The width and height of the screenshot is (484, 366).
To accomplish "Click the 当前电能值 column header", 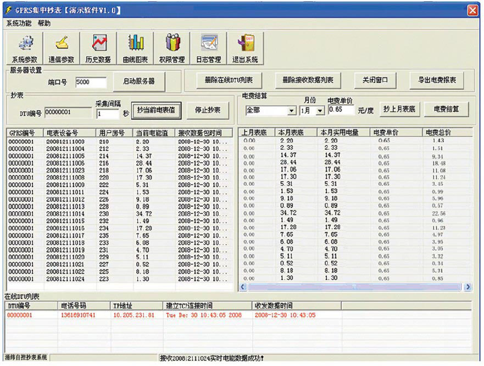I will 154,133.
